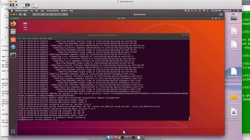The height and width of the screenshot is (140, 250).
Task: Click the VMware fullscreen button at right
Action: click(x=221, y=14)
